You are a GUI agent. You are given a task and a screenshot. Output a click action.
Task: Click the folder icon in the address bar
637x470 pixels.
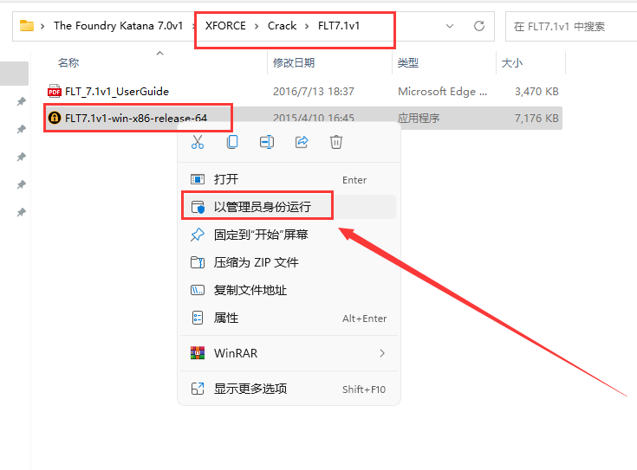point(27,26)
